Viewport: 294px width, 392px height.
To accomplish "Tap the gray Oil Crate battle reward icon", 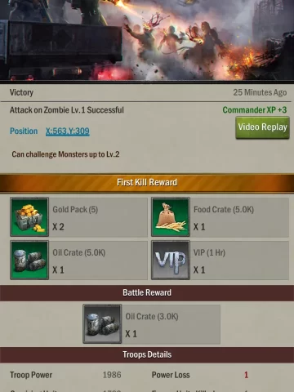I will pos(102,323).
